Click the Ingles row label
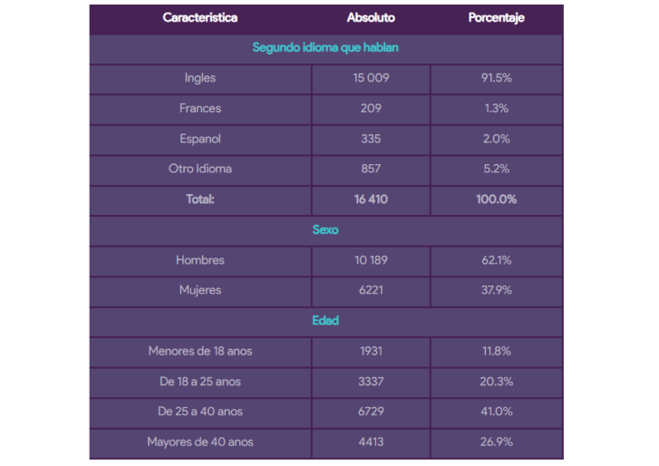 [x=200, y=78]
